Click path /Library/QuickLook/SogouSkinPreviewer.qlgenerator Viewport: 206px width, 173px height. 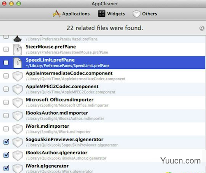(72, 145)
